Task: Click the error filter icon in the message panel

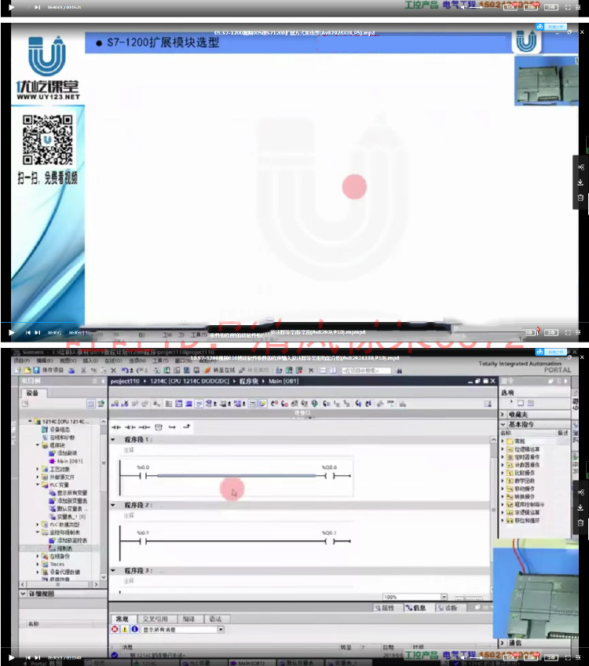Action: tap(115, 629)
